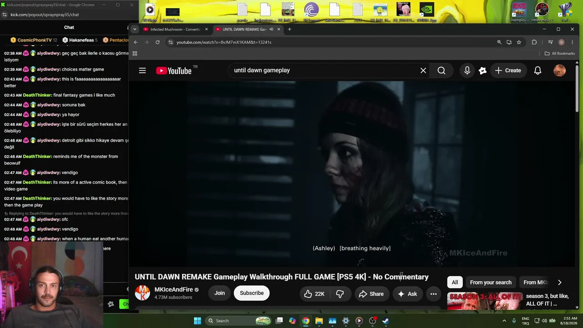The image size is (583, 328).
Task: Click the Create button on YouTube
Action: point(508,71)
